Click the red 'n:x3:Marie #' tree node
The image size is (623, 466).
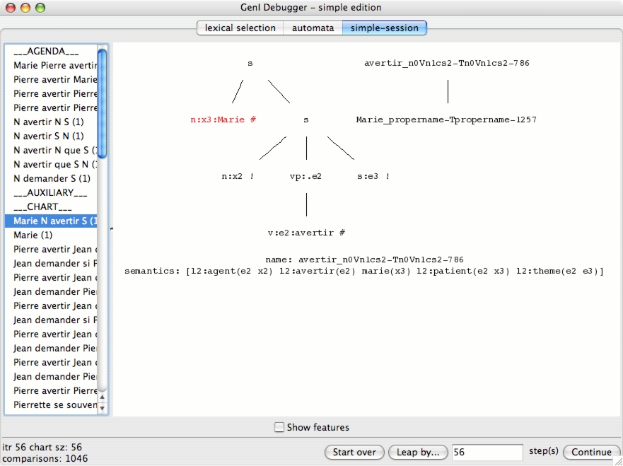point(223,120)
